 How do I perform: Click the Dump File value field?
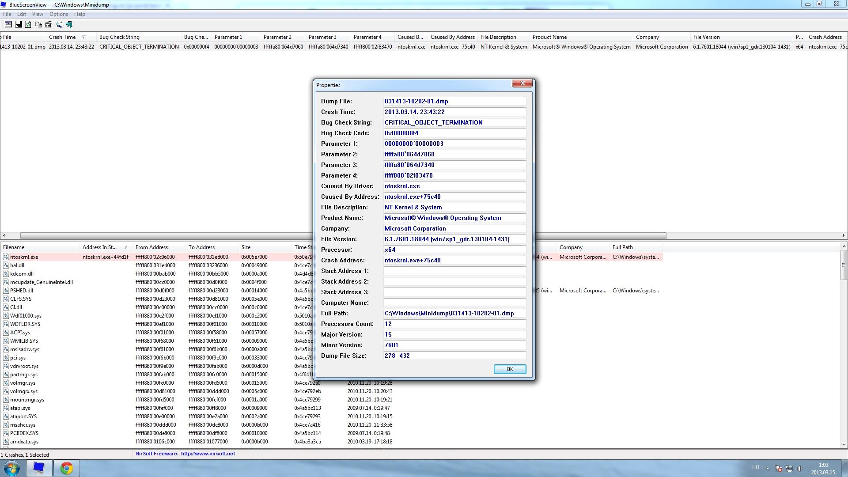click(x=454, y=101)
